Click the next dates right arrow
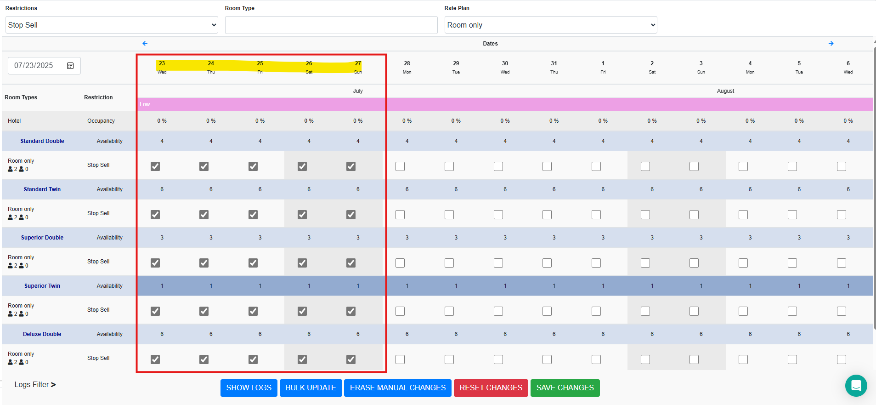 click(831, 44)
